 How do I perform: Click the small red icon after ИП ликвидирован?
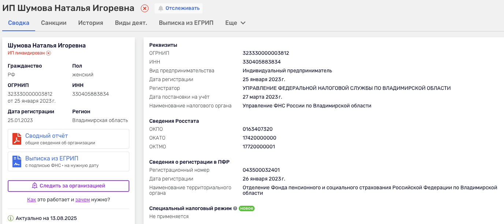click(48, 53)
